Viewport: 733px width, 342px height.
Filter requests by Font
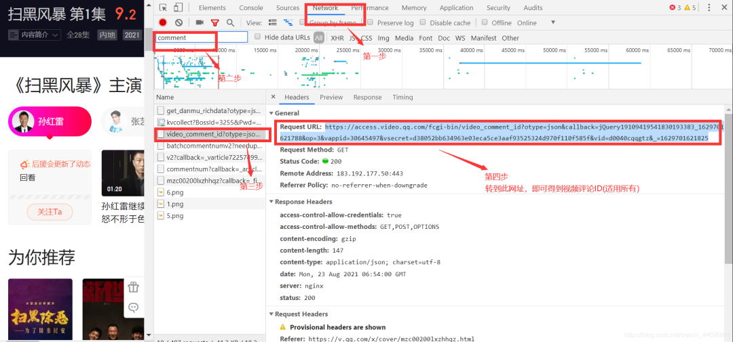[x=426, y=38]
